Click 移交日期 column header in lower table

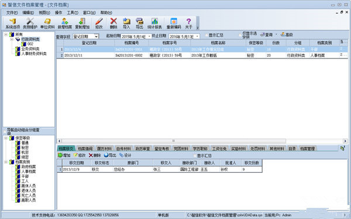76,163
